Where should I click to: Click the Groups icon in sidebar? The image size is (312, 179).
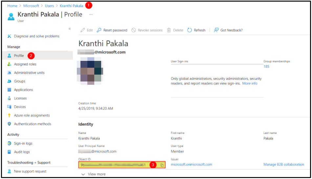[9, 81]
